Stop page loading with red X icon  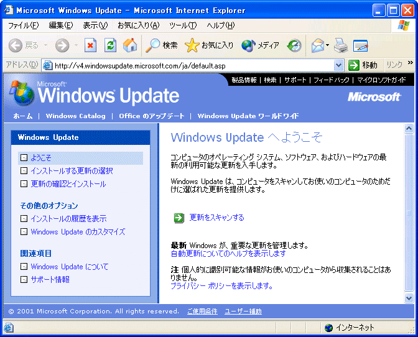[90, 45]
